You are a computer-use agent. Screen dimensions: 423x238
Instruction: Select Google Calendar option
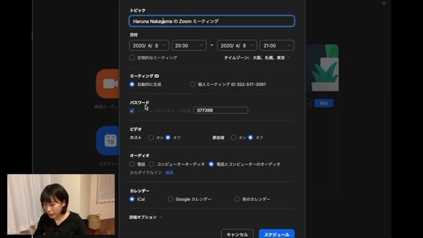click(171, 199)
